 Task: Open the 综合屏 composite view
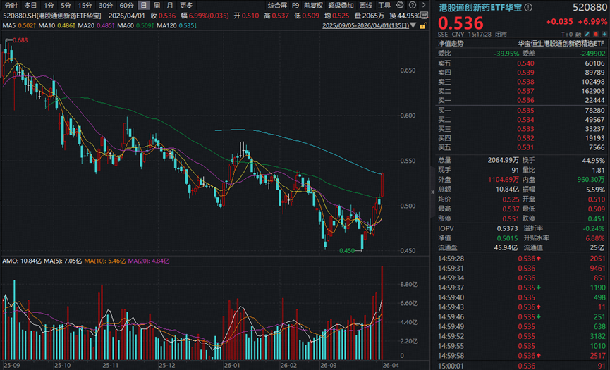point(277,5)
